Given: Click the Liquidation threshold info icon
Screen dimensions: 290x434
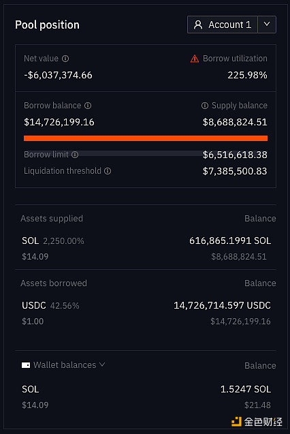Looking at the screenshot, I should tap(108, 171).
